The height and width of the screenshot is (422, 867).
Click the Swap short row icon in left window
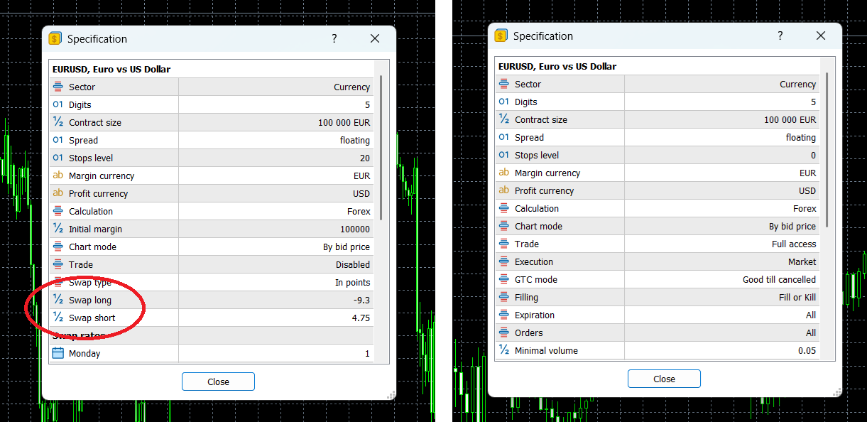pyautogui.click(x=58, y=318)
